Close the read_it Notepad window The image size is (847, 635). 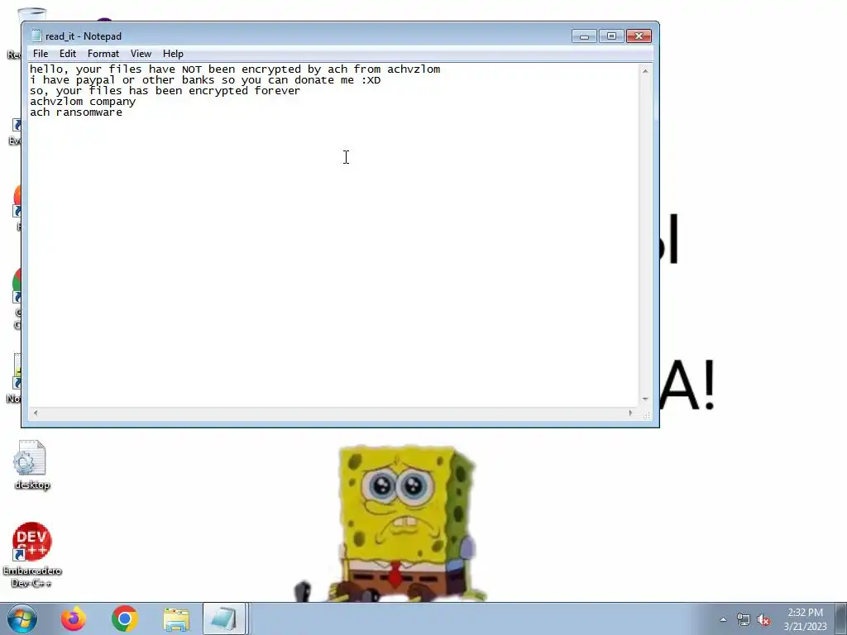coord(639,36)
